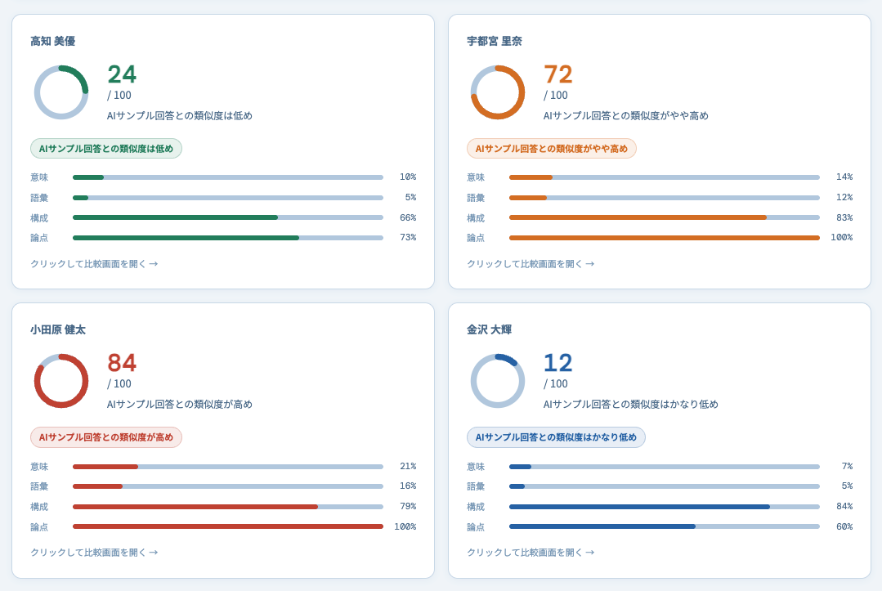Click the 7% value on 金沢 大輝 card
Viewport: 882px width, 591px height.
coord(848,467)
